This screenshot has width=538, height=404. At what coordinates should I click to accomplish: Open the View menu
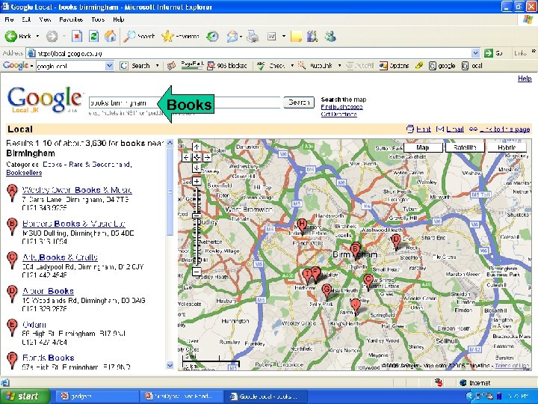(x=45, y=19)
